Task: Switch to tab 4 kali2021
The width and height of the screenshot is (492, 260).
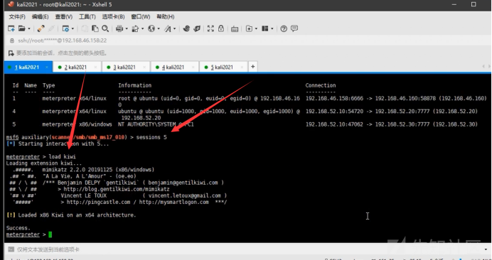Action: click(x=174, y=67)
